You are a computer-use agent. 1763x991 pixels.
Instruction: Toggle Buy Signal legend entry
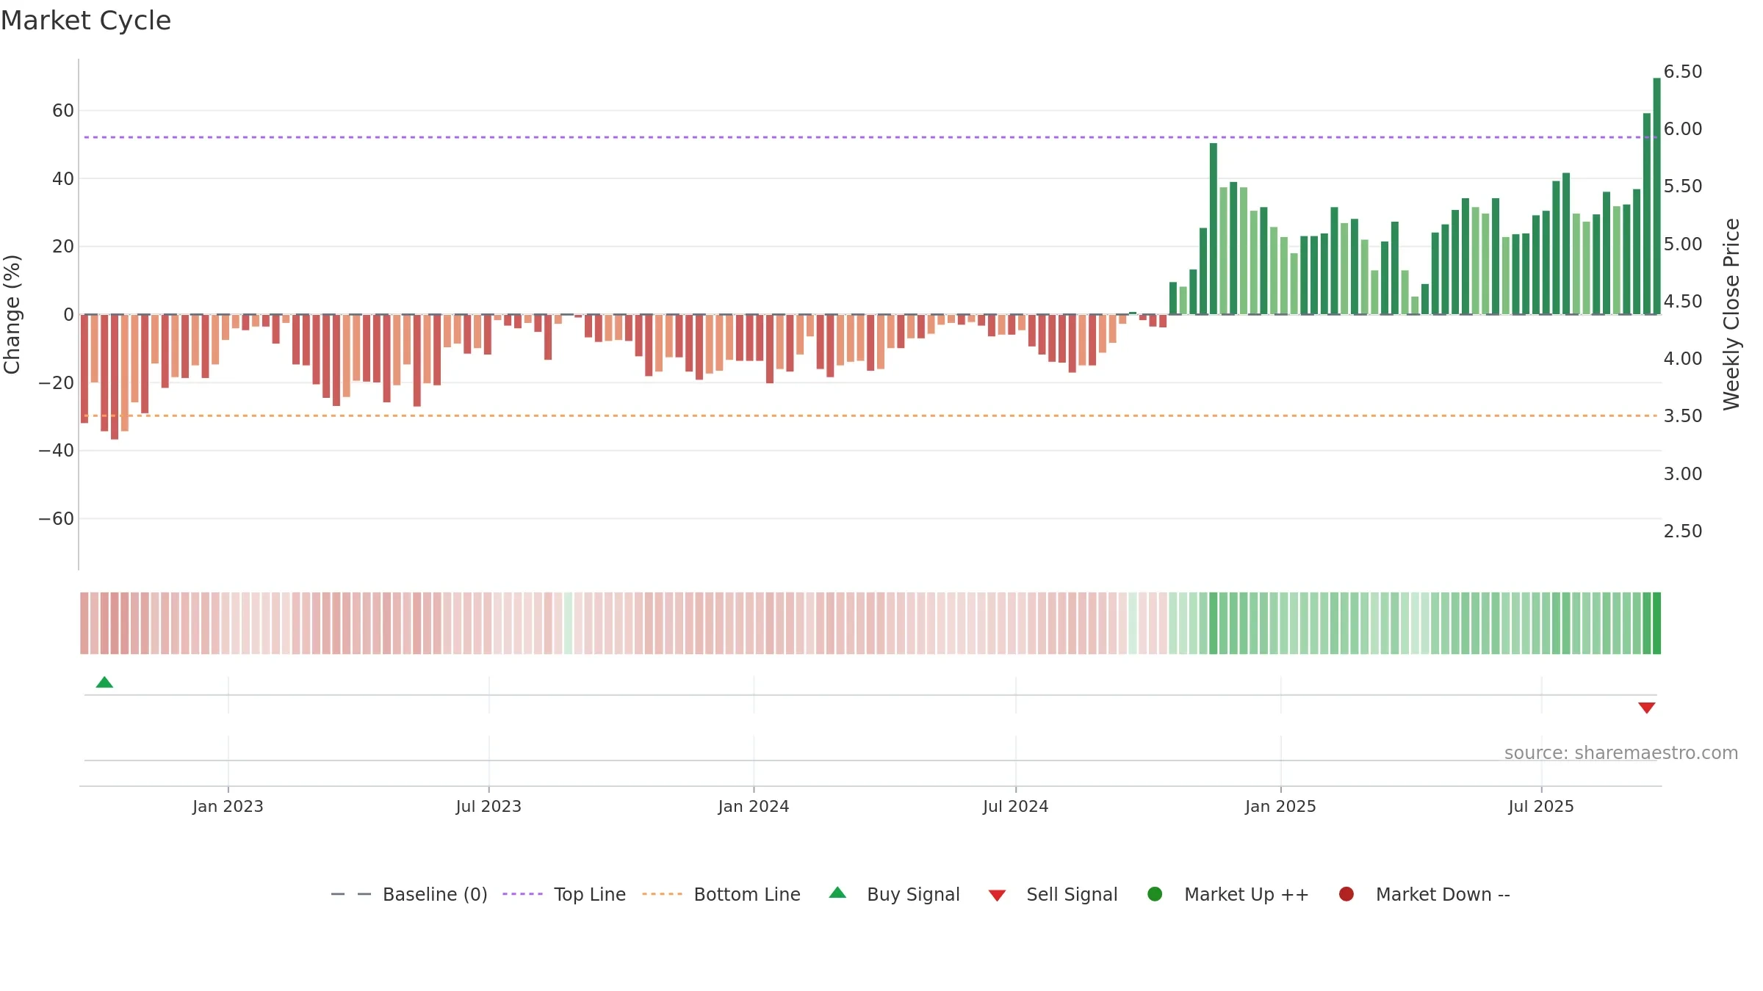[x=895, y=894]
